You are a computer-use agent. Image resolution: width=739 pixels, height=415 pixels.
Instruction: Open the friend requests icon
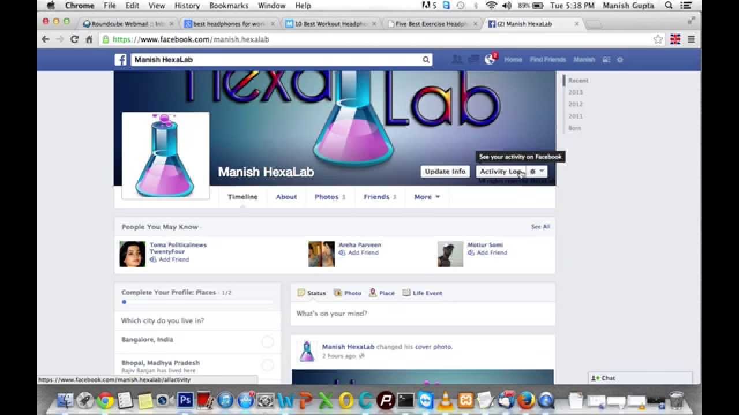tap(457, 59)
